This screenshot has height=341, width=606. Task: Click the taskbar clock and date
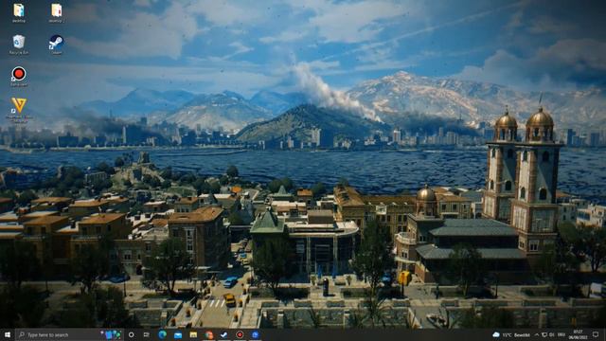point(578,334)
